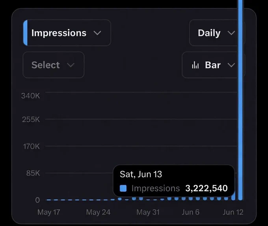Click the chevron next to Impressions

[x=97, y=33]
